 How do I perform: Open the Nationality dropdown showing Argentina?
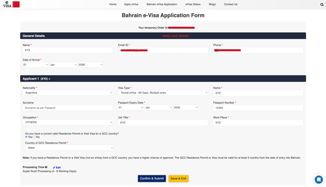tap(68, 93)
